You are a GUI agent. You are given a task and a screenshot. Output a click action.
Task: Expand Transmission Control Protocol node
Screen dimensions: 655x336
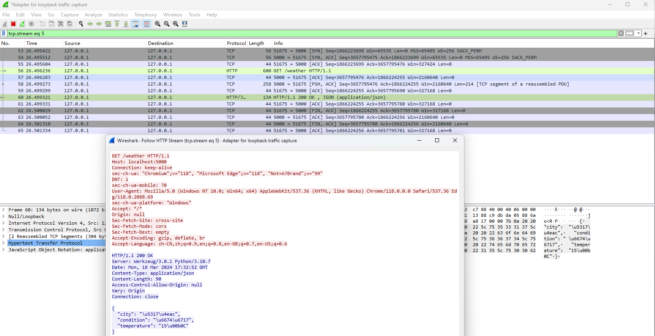click(4, 230)
